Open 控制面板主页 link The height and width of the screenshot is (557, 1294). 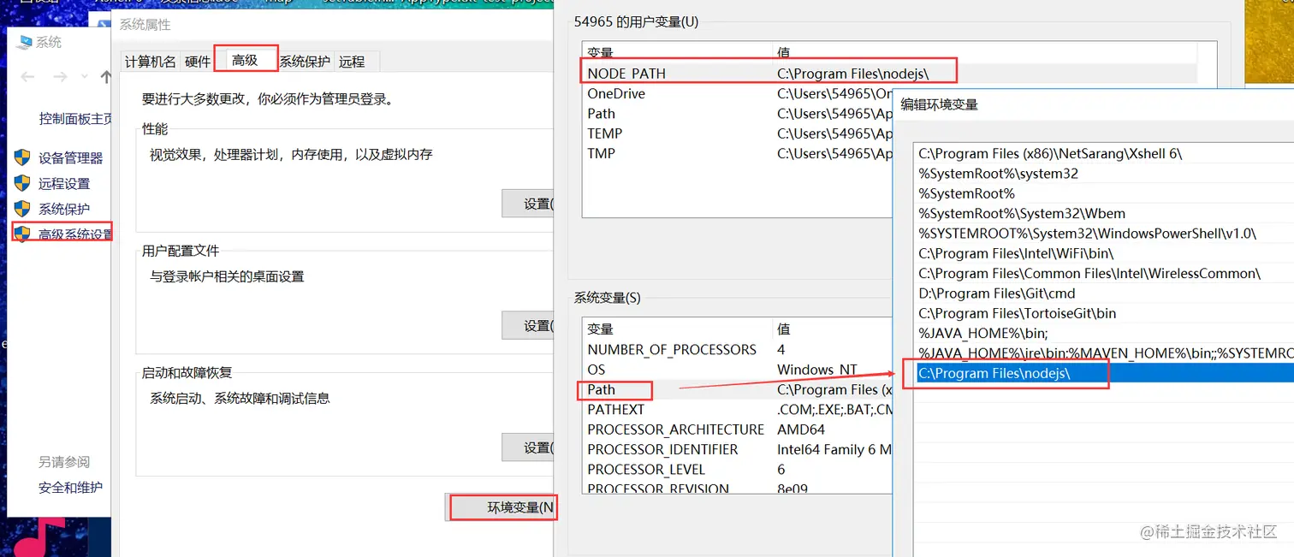[75, 119]
